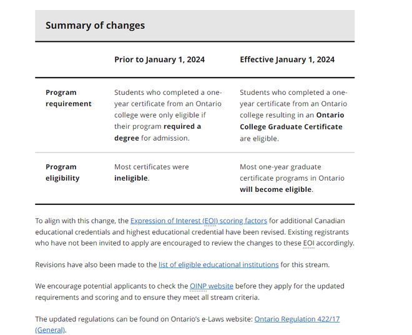The height and width of the screenshot is (335, 412).
Task: Open the list of eligible educational institutions
Action: [218, 264]
